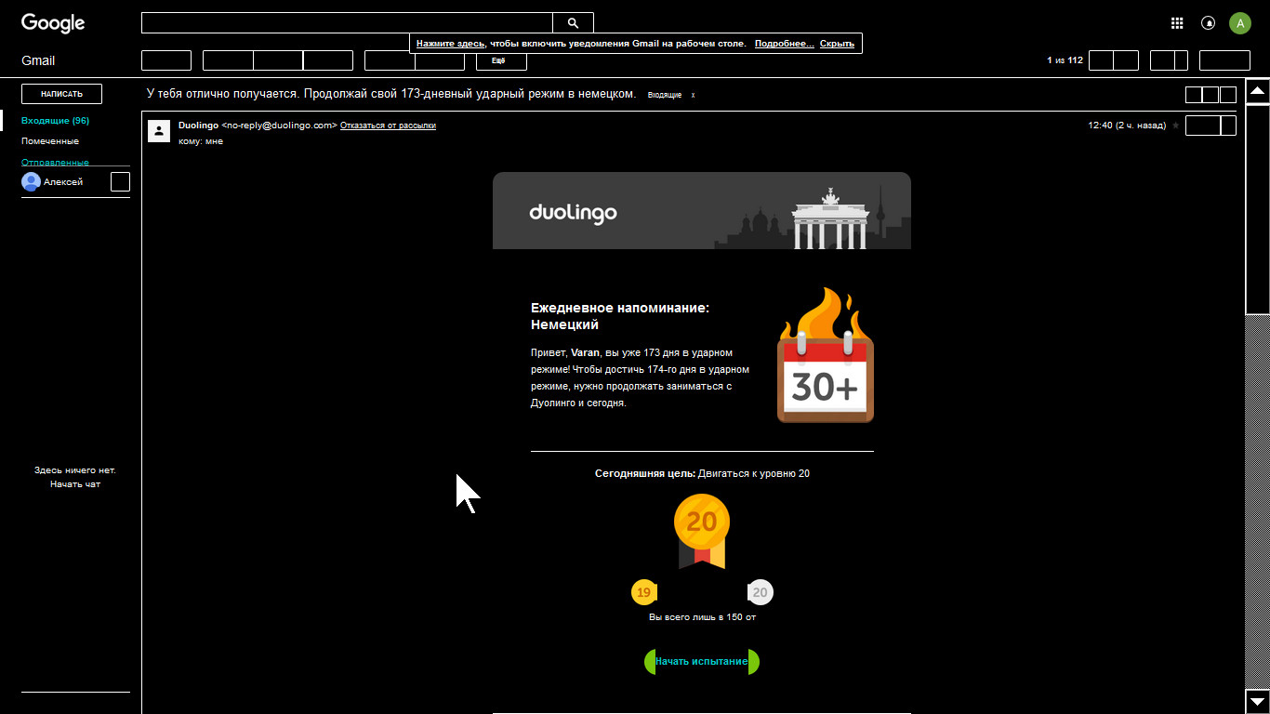Open the Google apps grid

pos(1177,23)
